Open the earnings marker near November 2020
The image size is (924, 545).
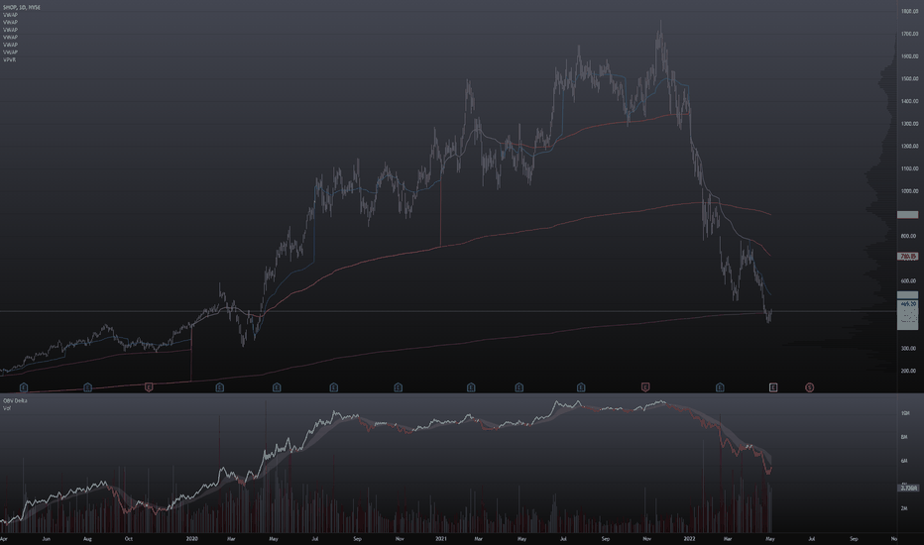399,387
